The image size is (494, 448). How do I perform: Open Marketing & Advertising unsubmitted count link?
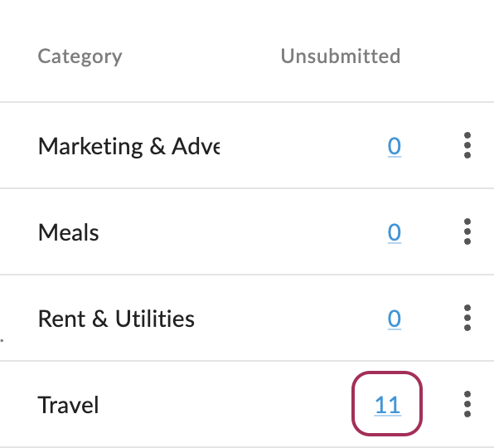[395, 146]
